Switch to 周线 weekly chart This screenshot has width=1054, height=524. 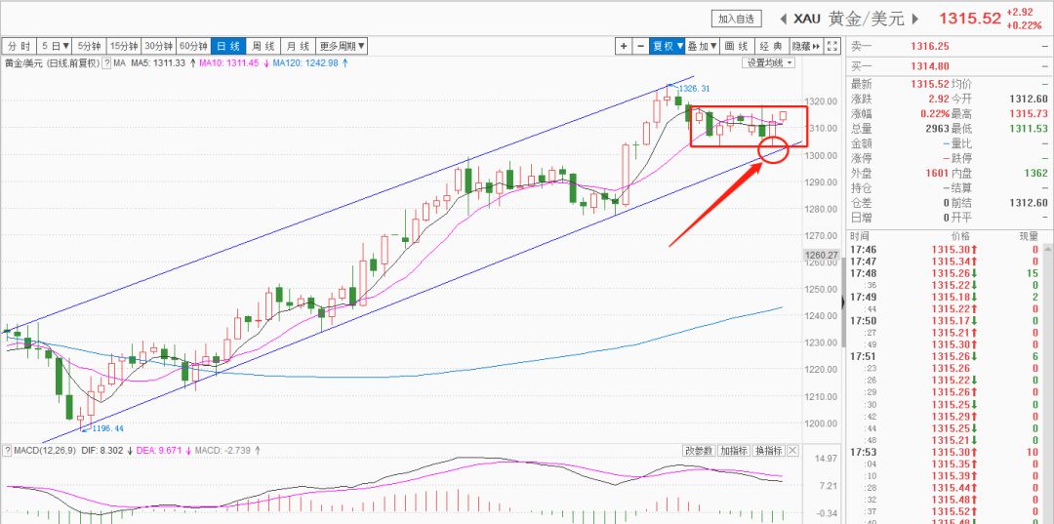point(263,47)
